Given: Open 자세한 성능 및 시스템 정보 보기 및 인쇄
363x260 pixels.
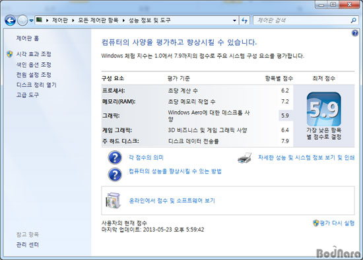Looking at the screenshot, I should [x=306, y=157].
